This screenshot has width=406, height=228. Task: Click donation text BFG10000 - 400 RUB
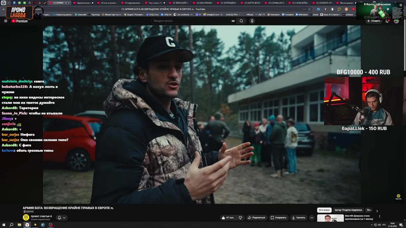363,72
